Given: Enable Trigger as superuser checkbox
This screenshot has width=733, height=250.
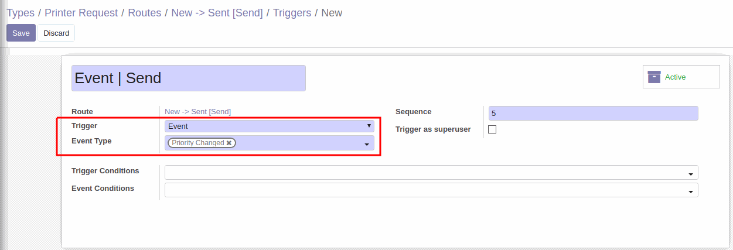Looking at the screenshot, I should pos(492,129).
